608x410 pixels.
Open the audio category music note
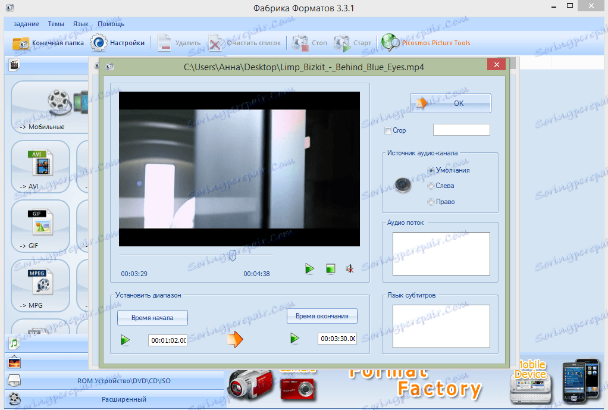point(14,343)
